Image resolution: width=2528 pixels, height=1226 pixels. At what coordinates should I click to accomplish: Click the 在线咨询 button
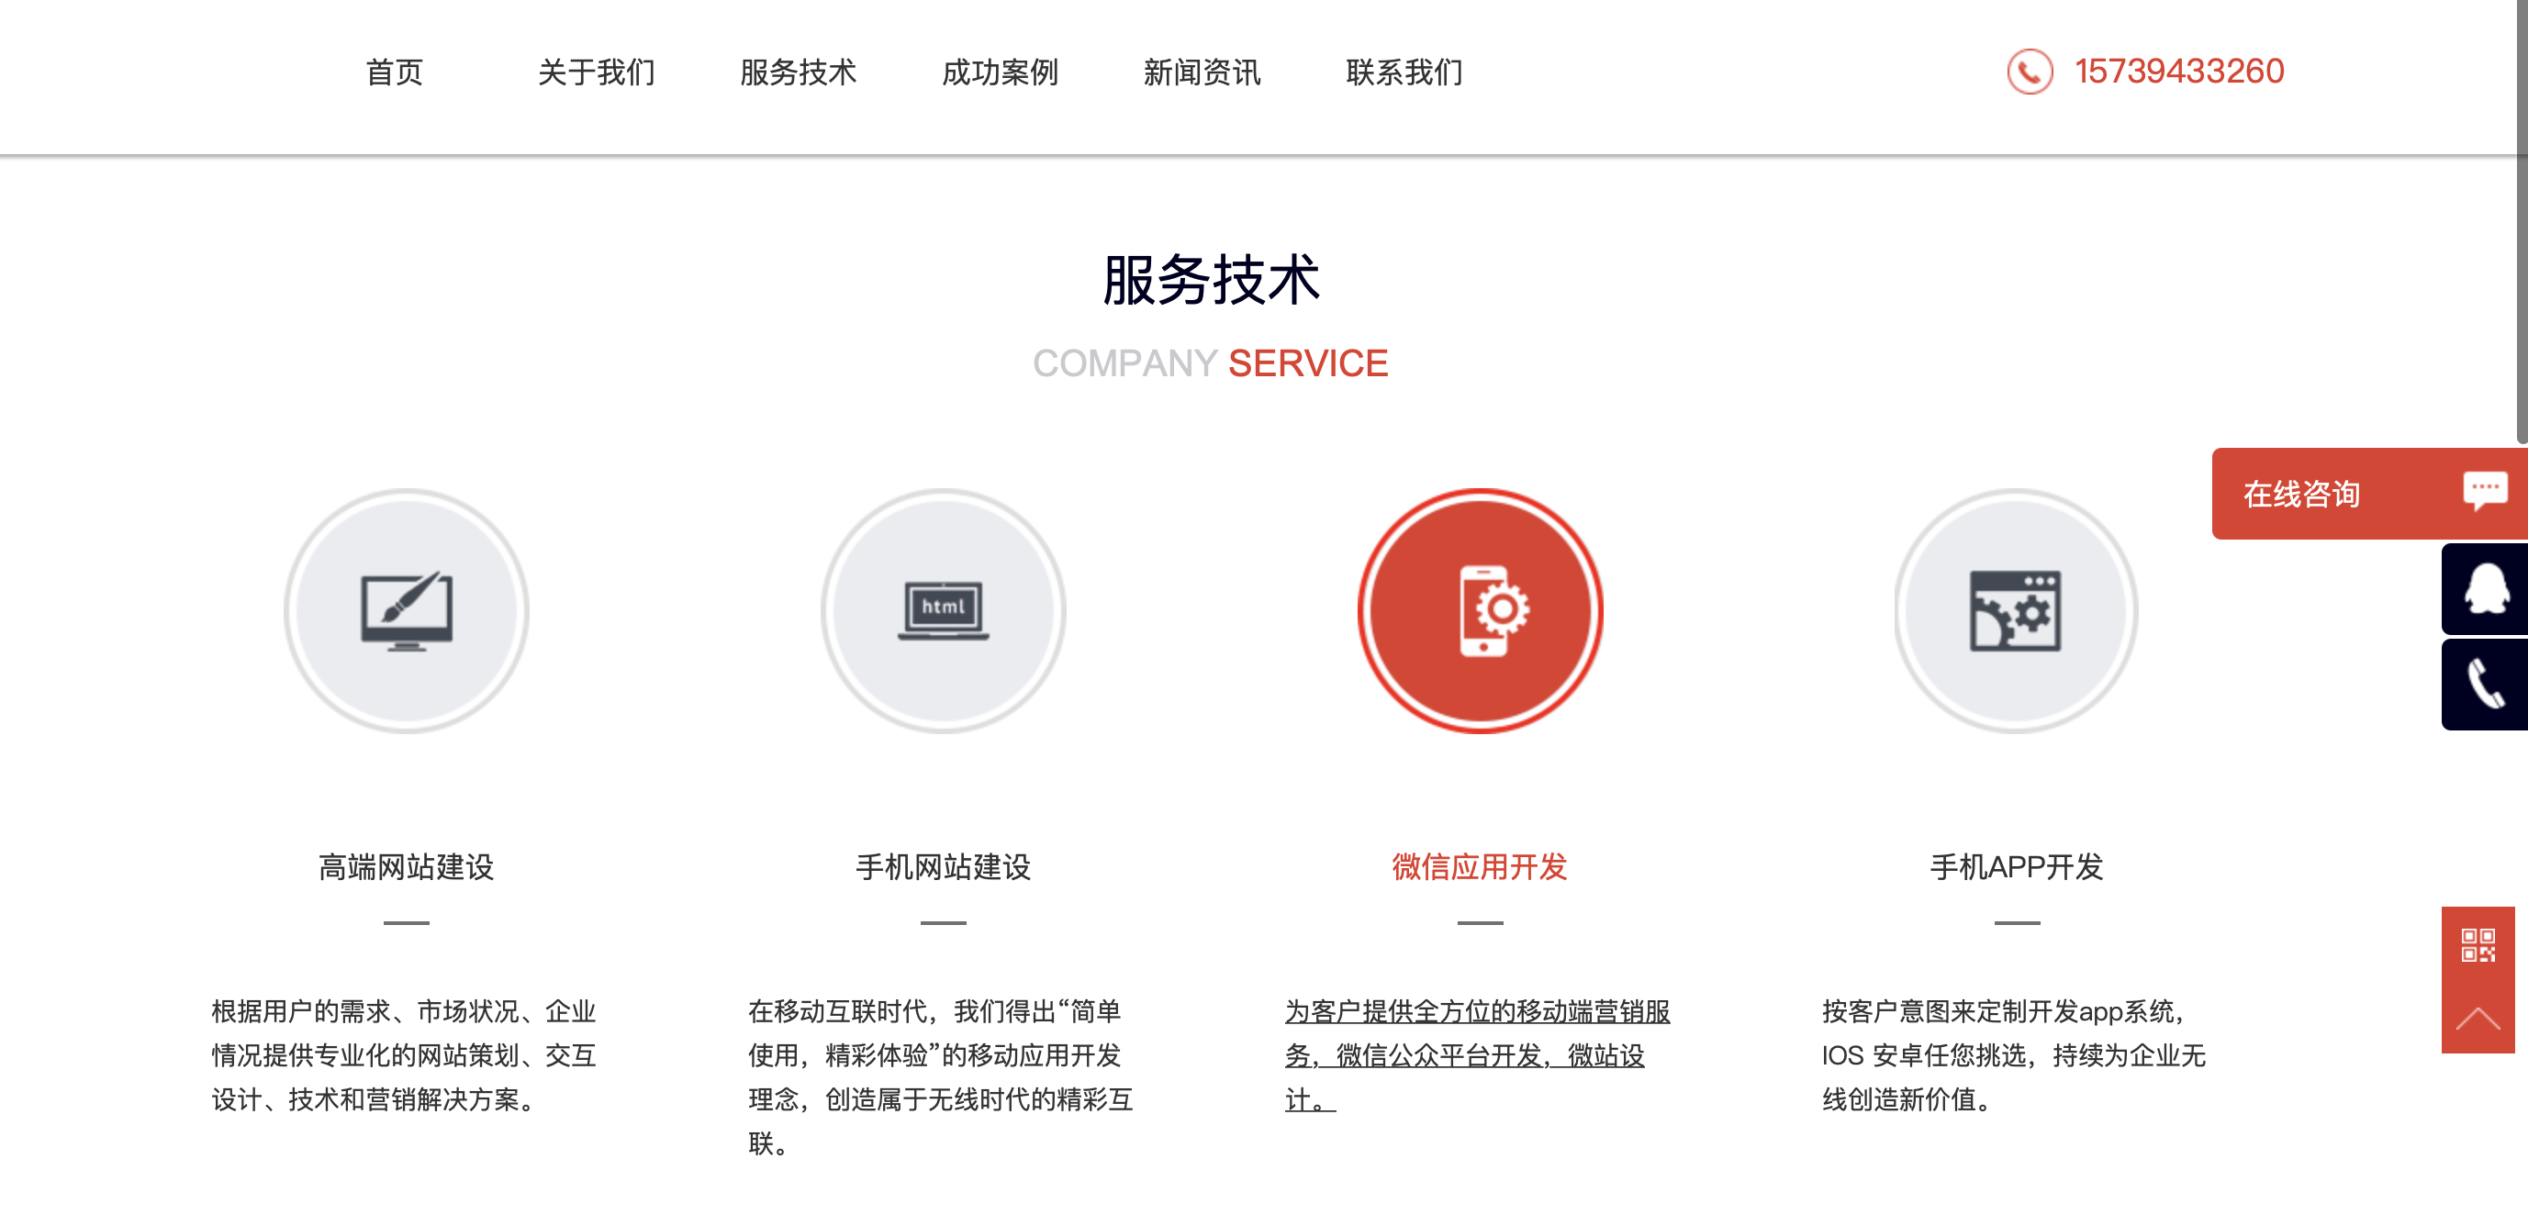click(2369, 494)
